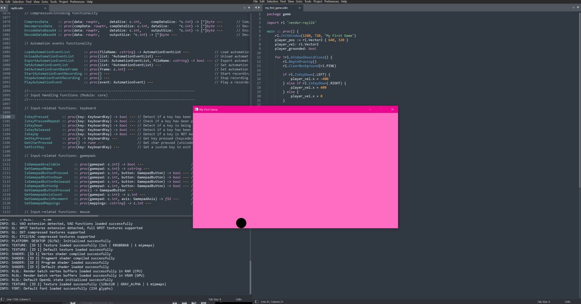
Task: Open Tools menu in the right Sublime window
Action: (x=308, y=1)
